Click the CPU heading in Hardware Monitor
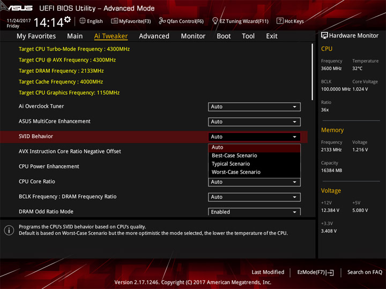The width and height of the screenshot is (386, 289). click(326, 49)
